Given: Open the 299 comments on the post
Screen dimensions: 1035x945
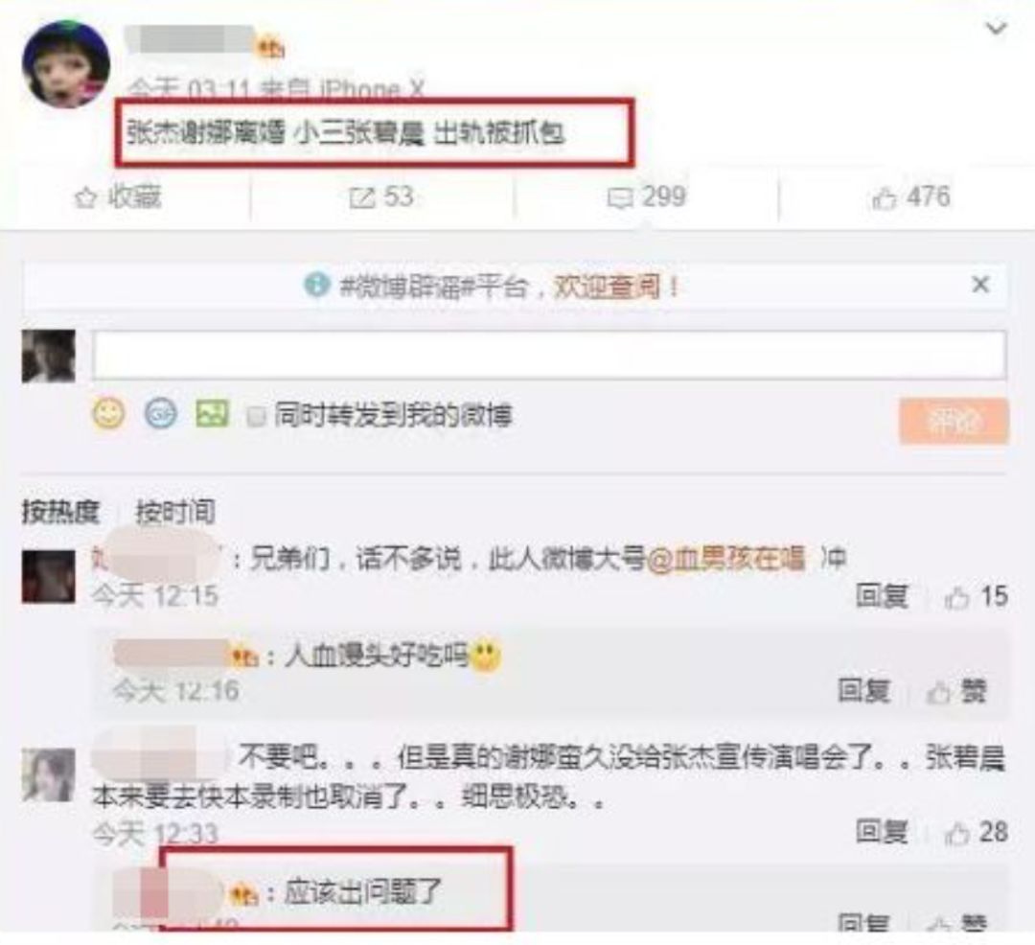Looking at the screenshot, I should [x=646, y=197].
